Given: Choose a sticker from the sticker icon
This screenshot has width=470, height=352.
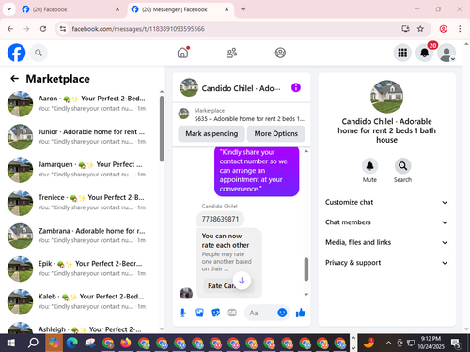Looking at the screenshot, I should 215,313.
